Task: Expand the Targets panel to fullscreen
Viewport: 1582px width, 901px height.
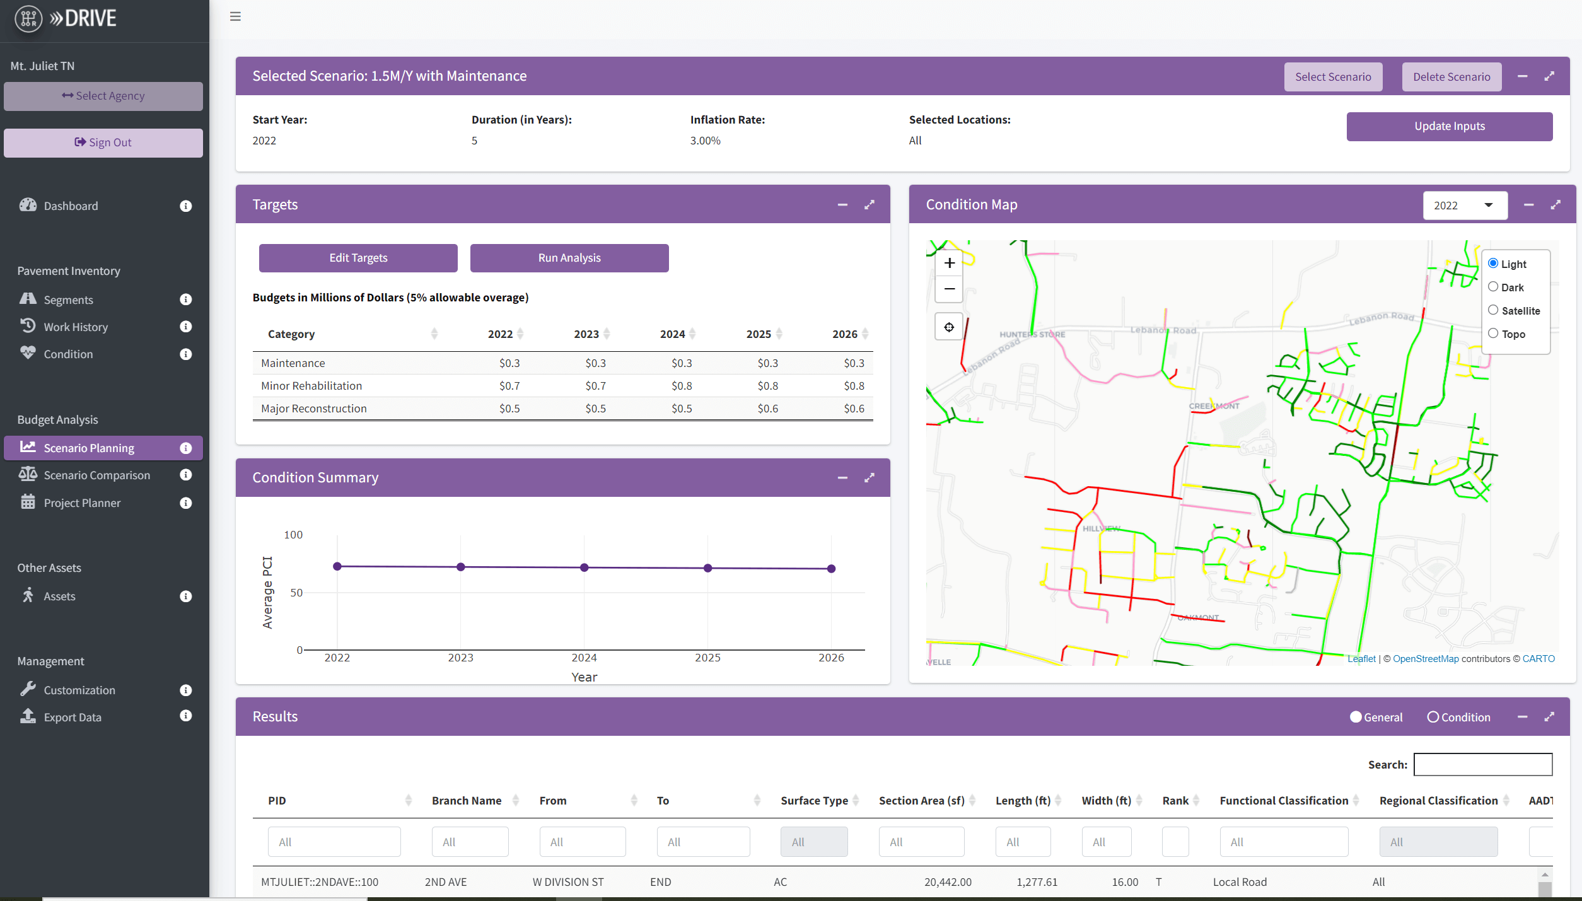Action: click(870, 205)
